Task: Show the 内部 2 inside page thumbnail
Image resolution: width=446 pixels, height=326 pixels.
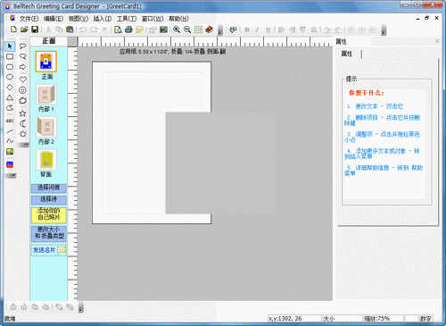Action: click(x=46, y=127)
